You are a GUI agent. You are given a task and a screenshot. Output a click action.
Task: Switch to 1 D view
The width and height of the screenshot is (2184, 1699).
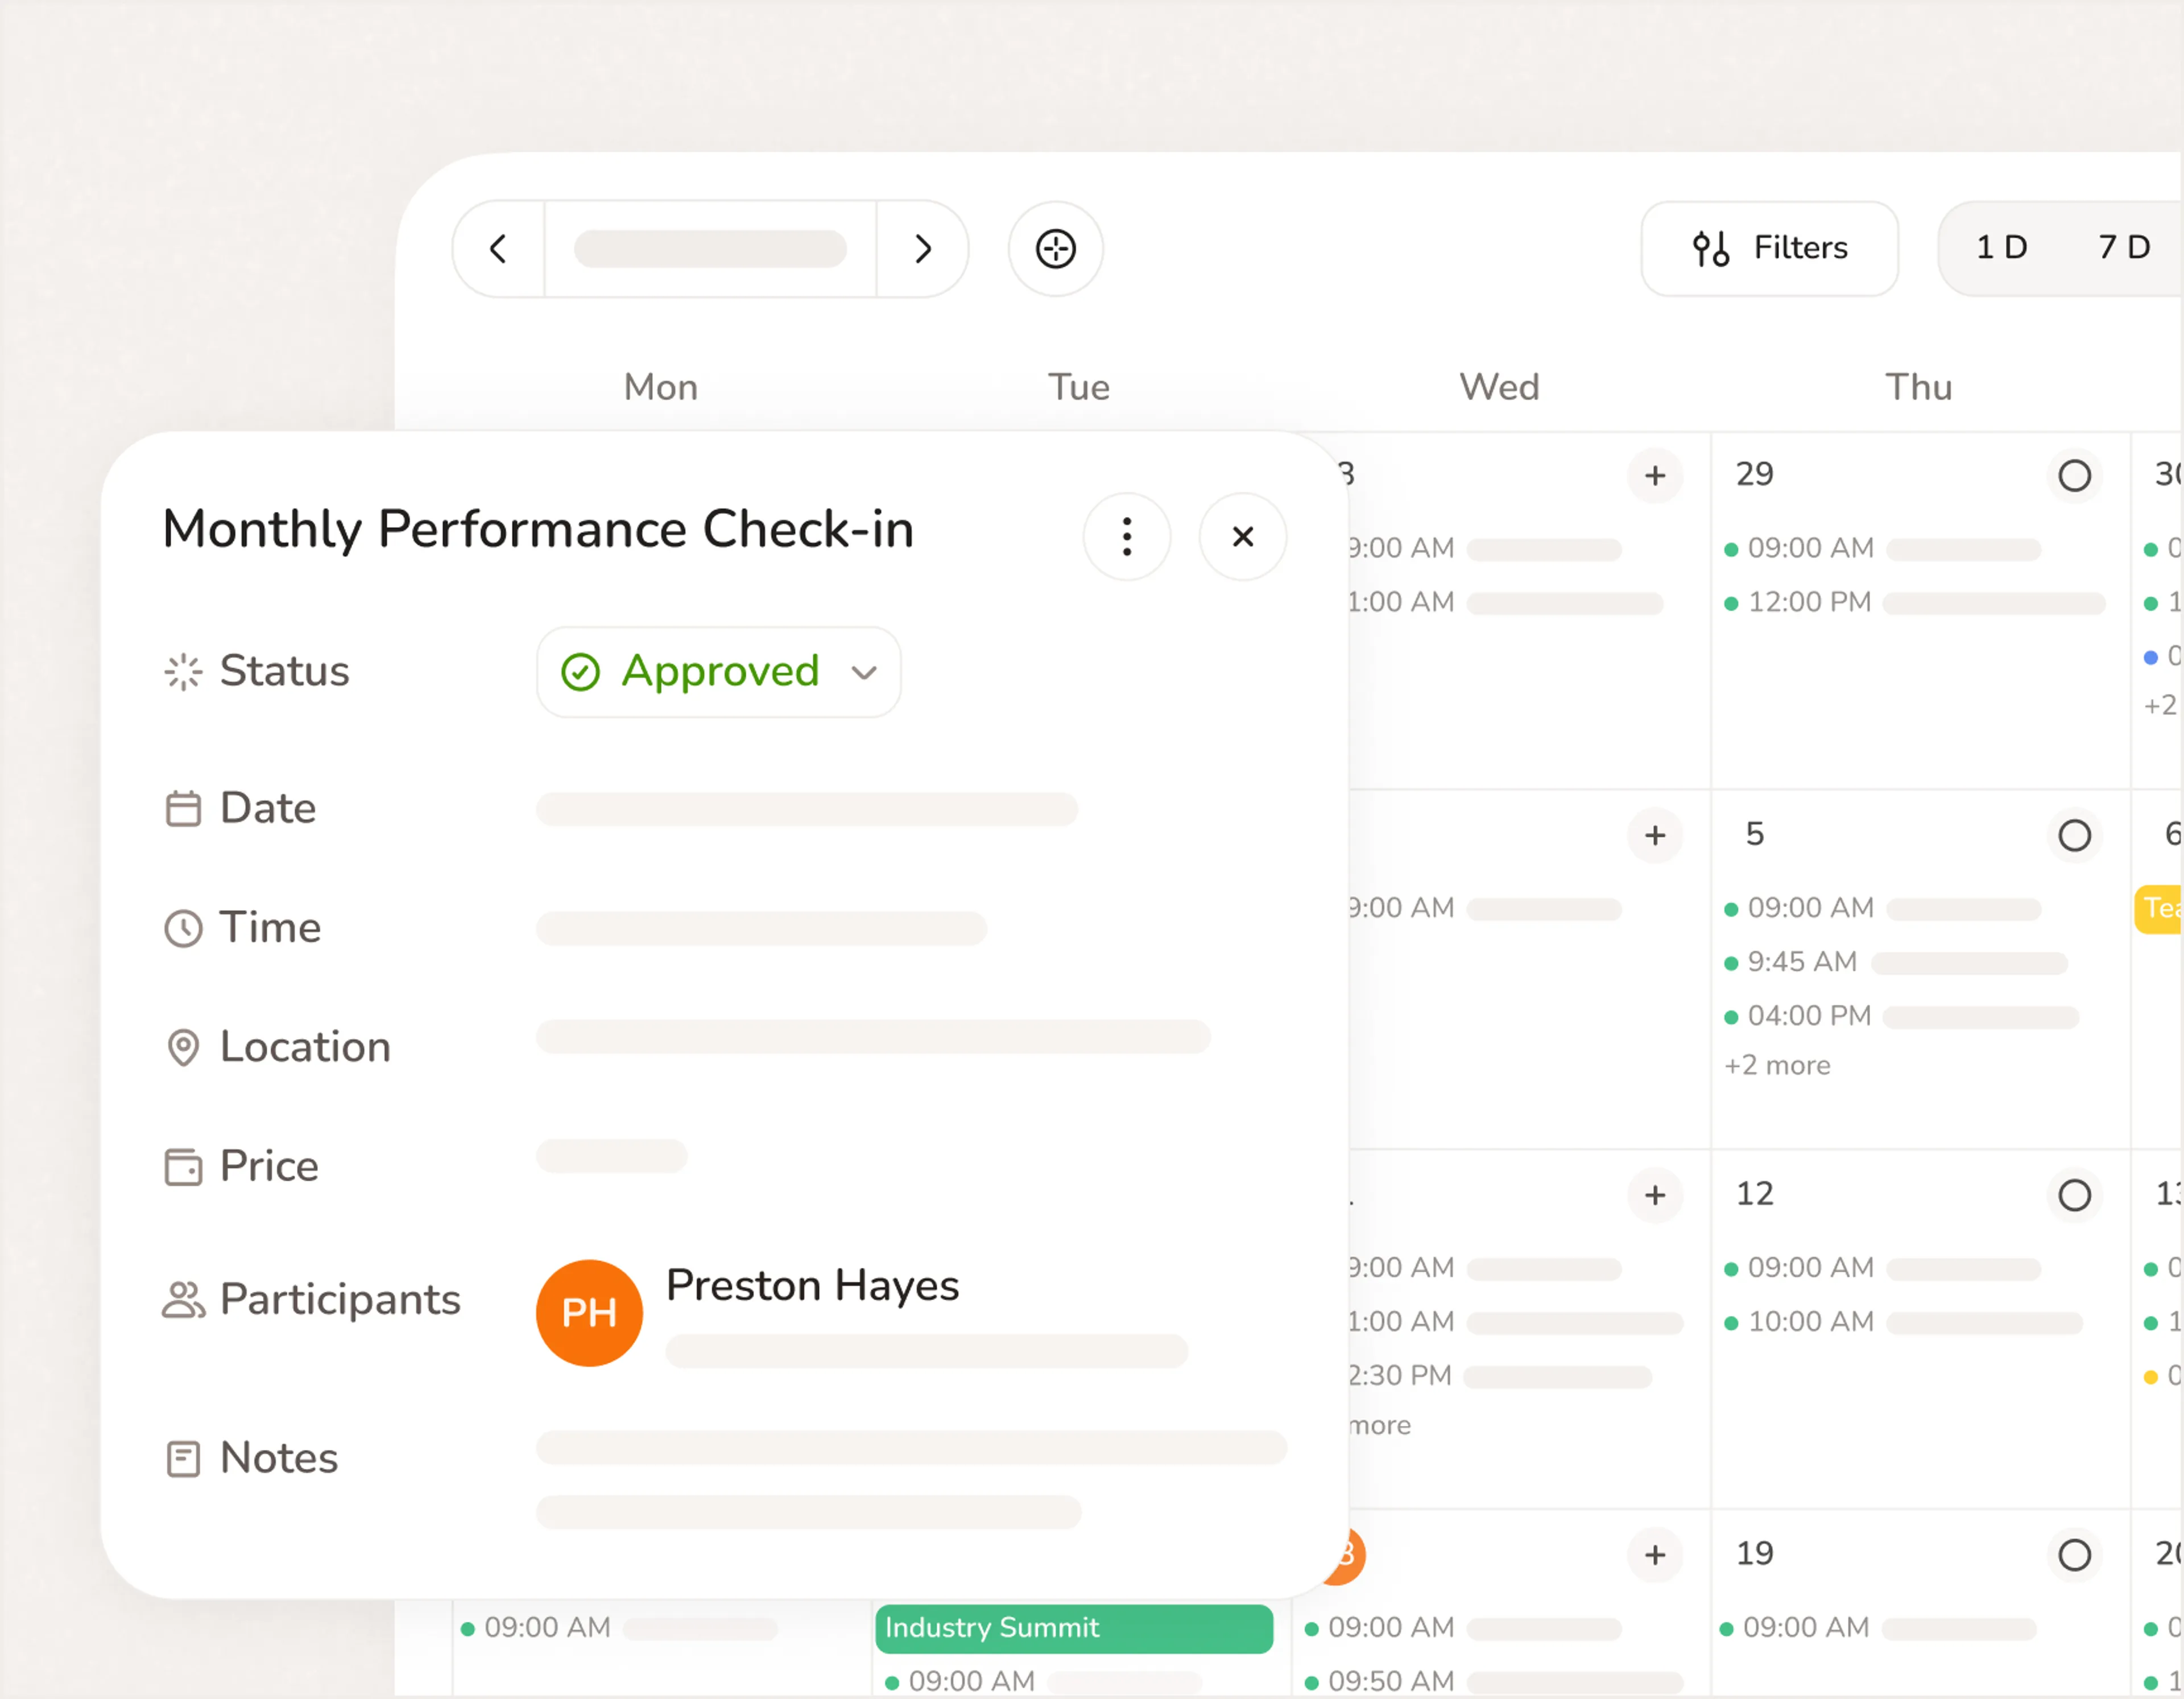(2001, 248)
